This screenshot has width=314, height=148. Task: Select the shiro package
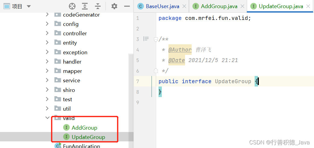click(x=69, y=90)
